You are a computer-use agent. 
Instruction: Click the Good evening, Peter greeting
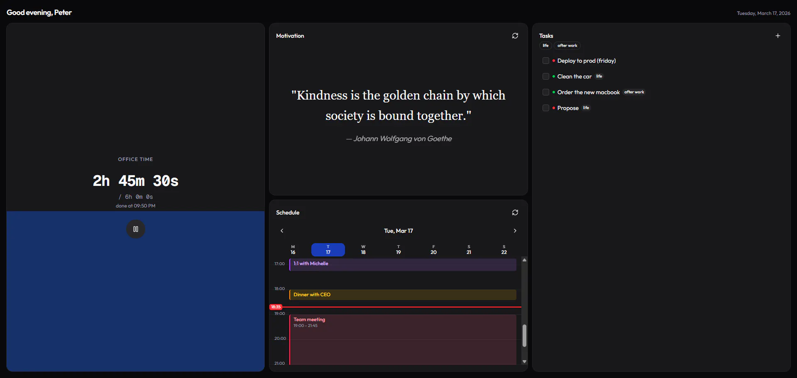pyautogui.click(x=39, y=12)
